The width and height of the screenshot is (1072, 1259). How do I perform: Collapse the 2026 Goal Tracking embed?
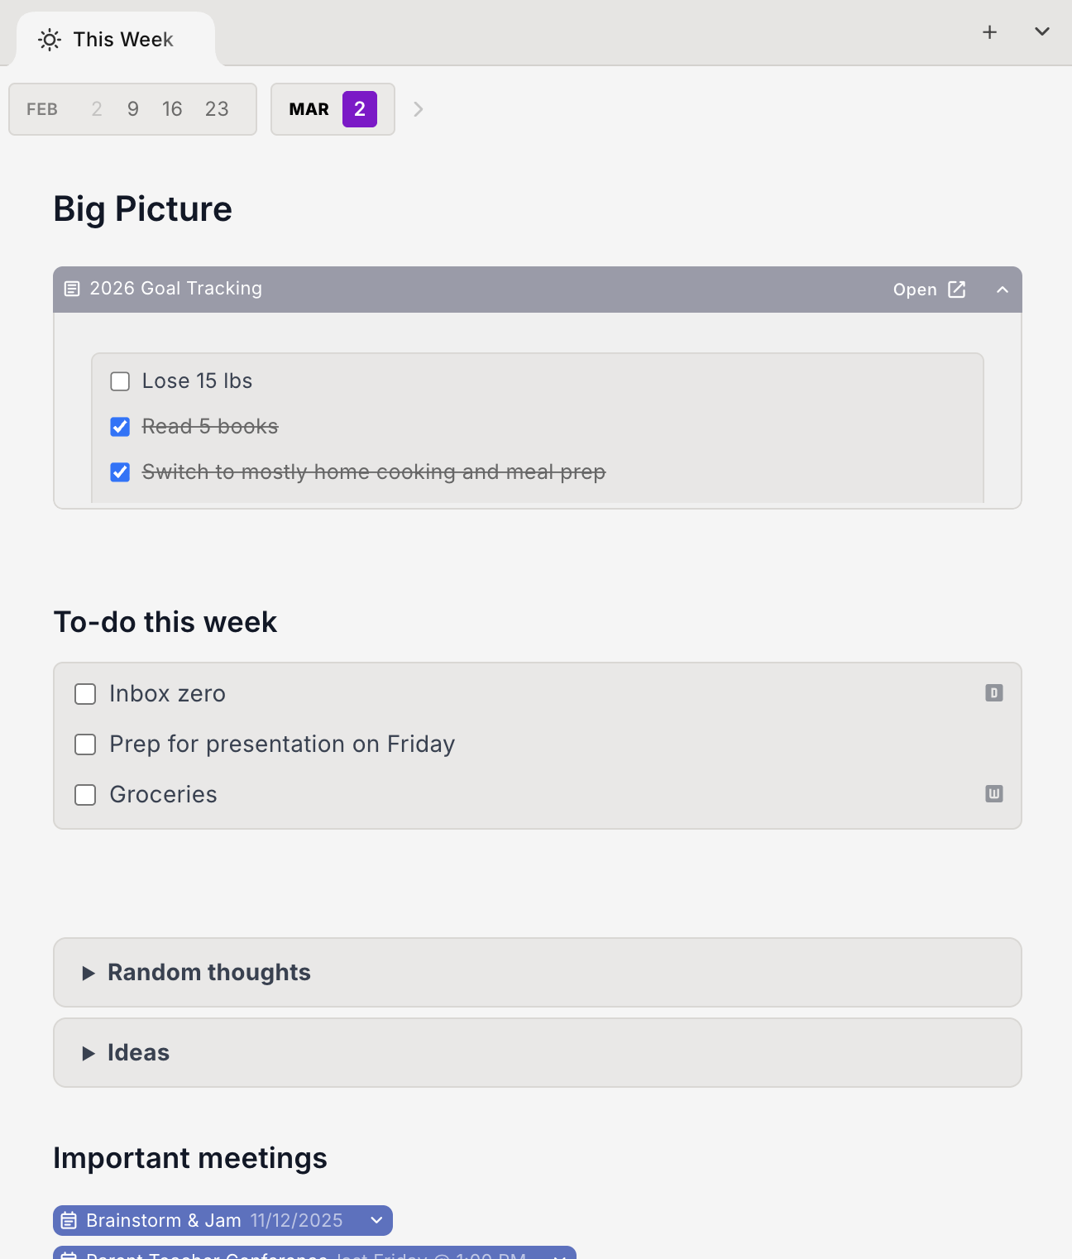point(1003,290)
